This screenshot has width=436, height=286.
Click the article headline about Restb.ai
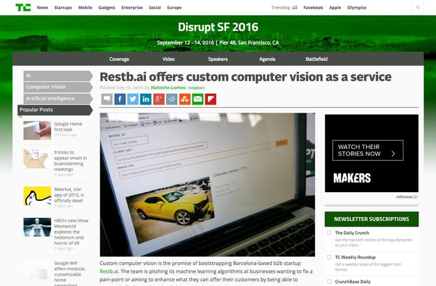tap(246, 77)
